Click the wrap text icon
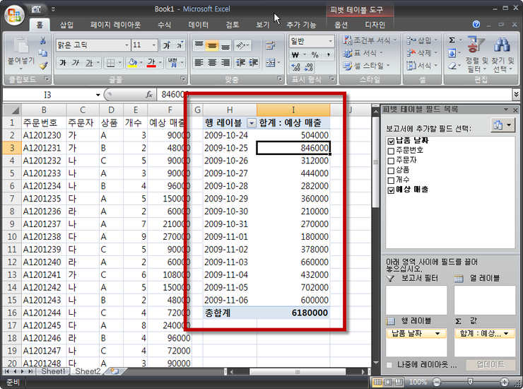The width and height of the screenshot is (523, 389). pyautogui.click(x=270, y=45)
